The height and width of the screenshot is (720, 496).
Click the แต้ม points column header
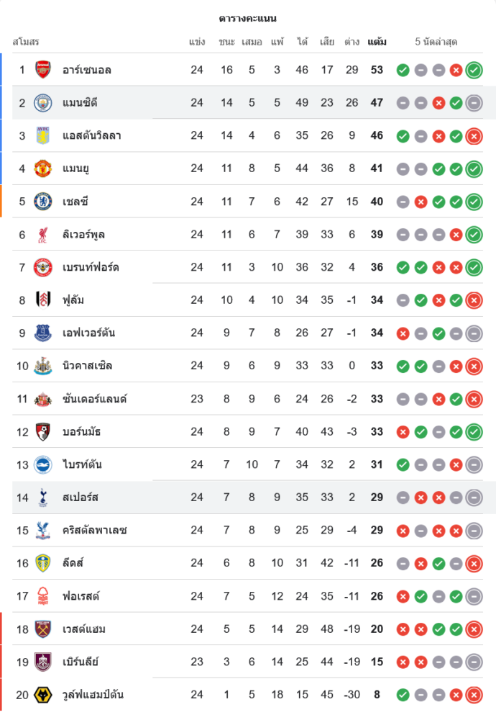click(x=377, y=42)
